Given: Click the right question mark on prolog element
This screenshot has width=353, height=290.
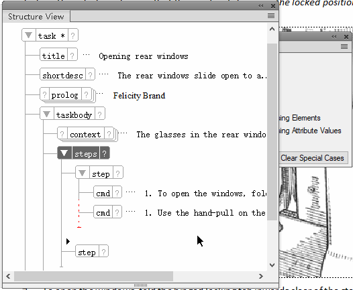Looking at the screenshot, I should coord(86,95).
